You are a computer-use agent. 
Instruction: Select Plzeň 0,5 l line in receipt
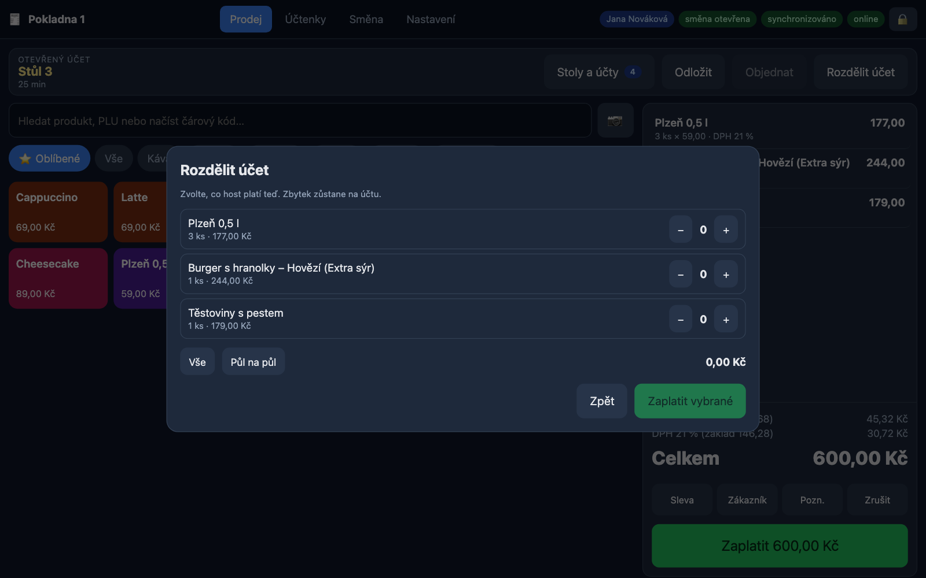point(780,129)
